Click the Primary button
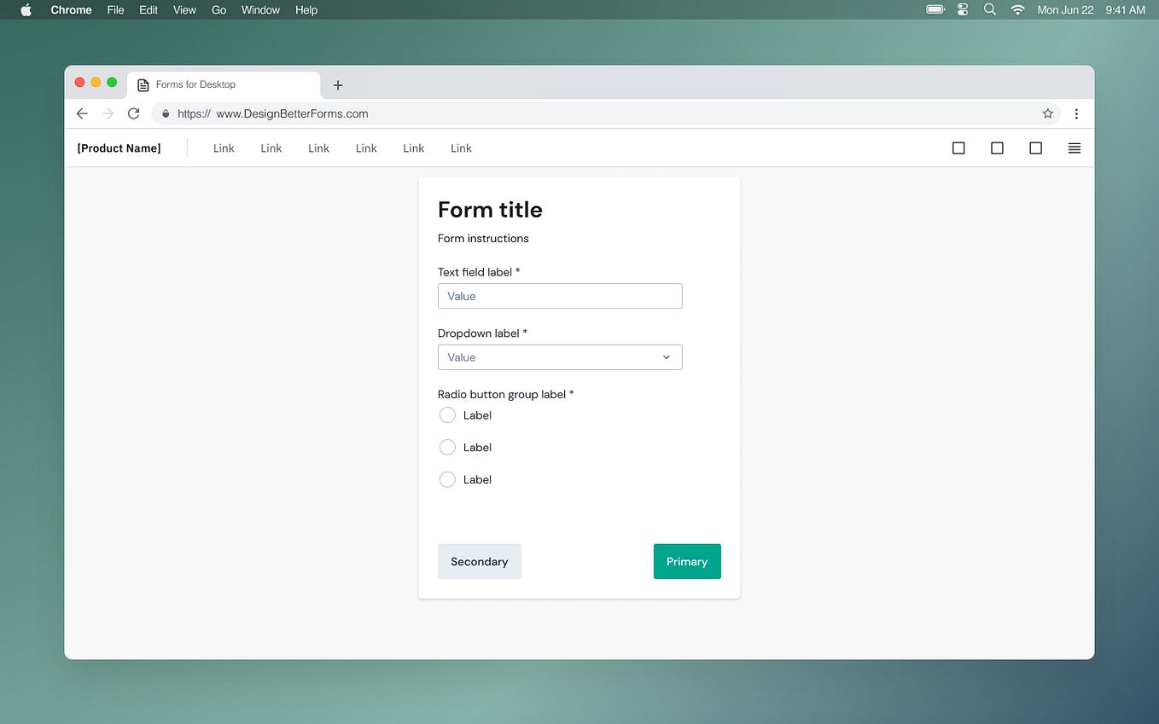This screenshot has width=1159, height=724. pyautogui.click(x=687, y=561)
